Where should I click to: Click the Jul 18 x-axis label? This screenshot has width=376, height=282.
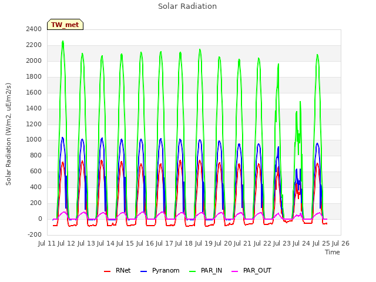(x=184, y=243)
